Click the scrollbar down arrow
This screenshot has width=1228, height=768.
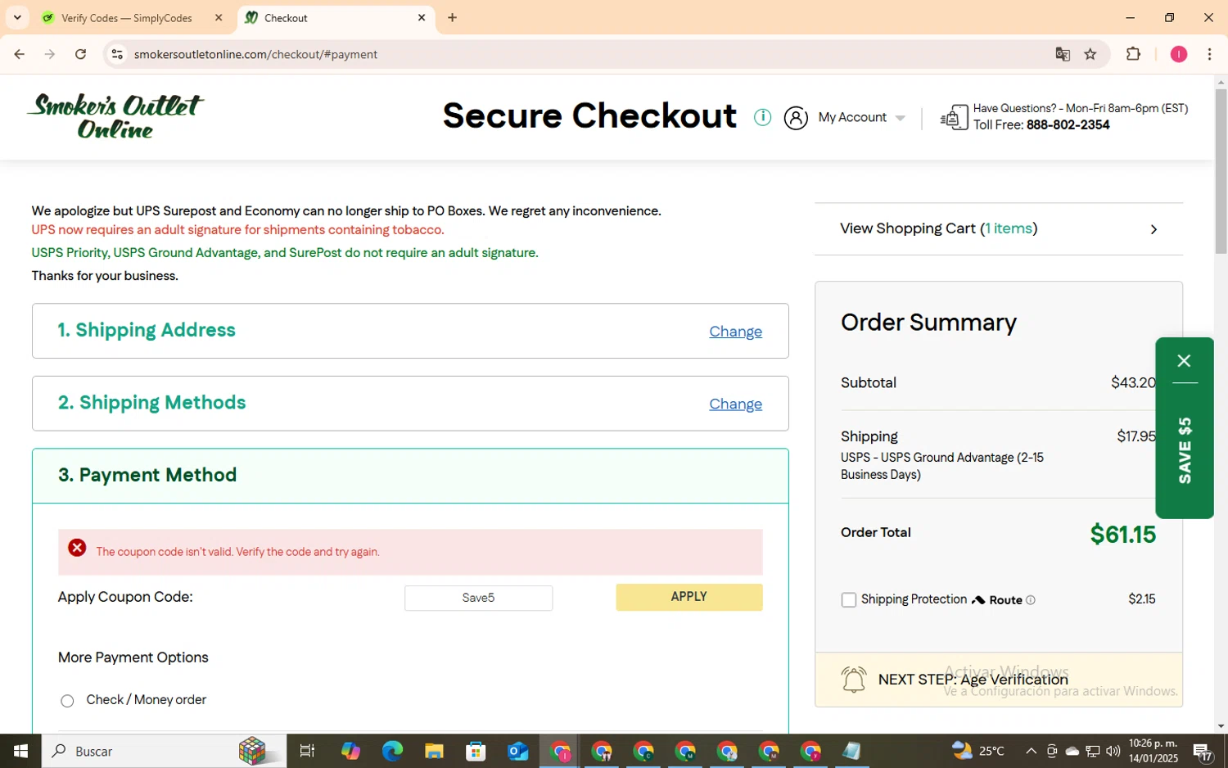tap(1221, 725)
